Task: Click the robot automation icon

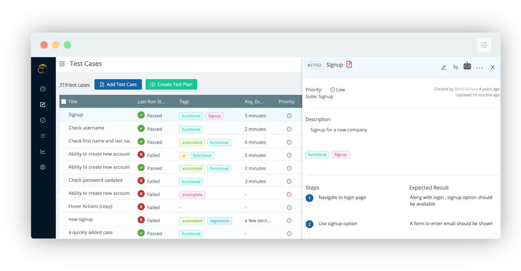Action: click(467, 66)
